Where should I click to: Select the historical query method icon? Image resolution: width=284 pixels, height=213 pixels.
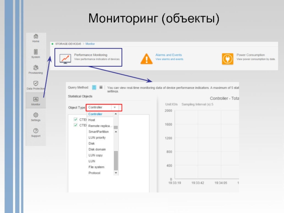click(101, 87)
